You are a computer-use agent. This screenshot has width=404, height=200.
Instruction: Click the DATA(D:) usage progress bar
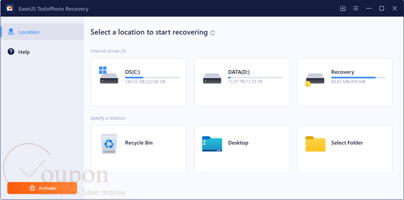tap(255, 77)
